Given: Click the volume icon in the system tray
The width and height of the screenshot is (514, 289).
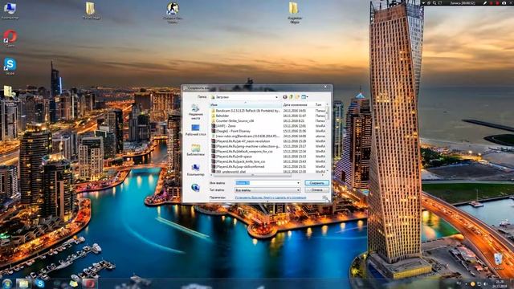Looking at the screenshot, I should (485, 283).
